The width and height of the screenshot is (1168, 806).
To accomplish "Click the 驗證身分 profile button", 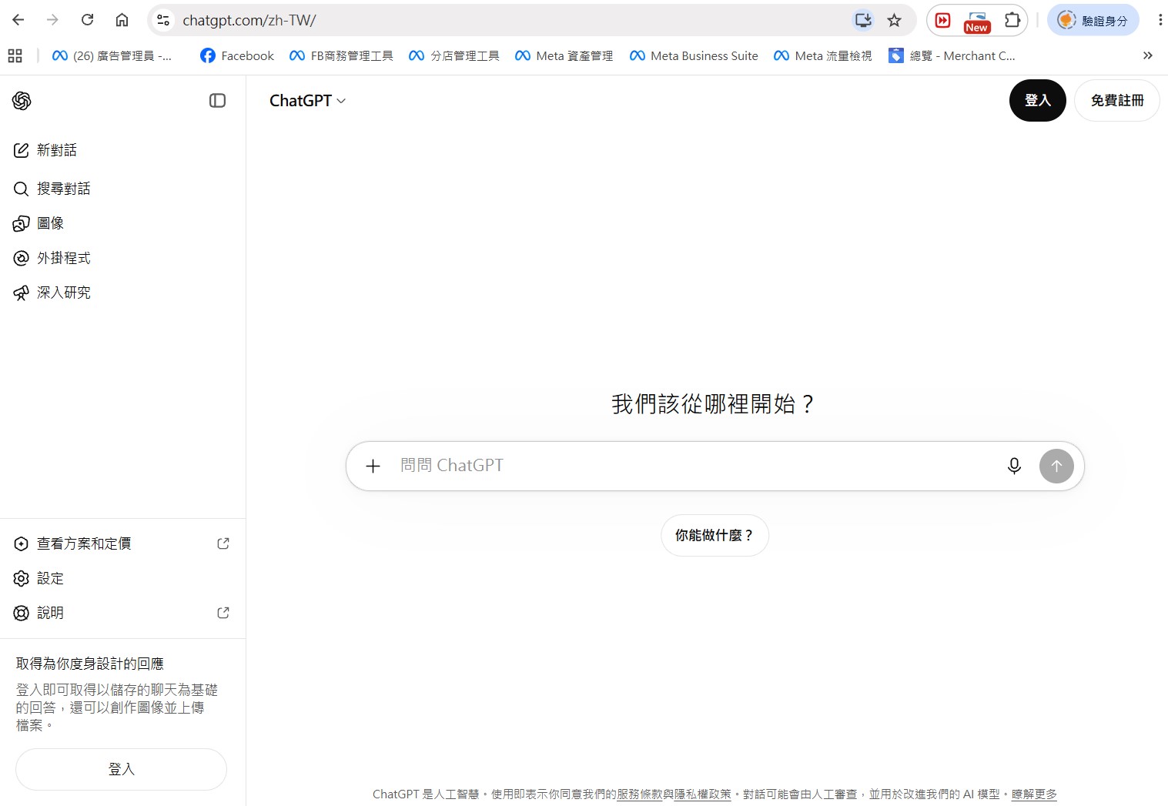I will [1093, 20].
